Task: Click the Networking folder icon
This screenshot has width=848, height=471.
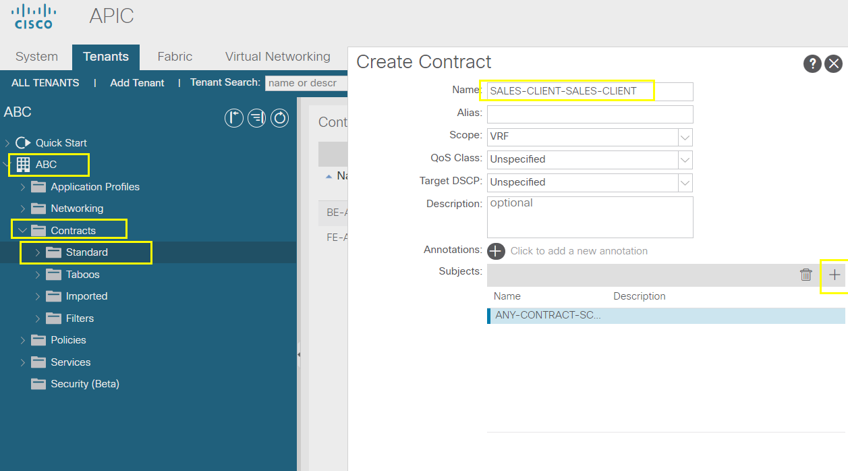Action: pyautogui.click(x=38, y=208)
